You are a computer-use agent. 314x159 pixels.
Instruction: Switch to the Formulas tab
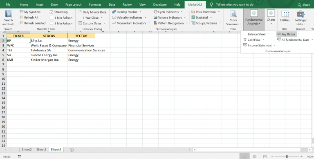[95, 4]
